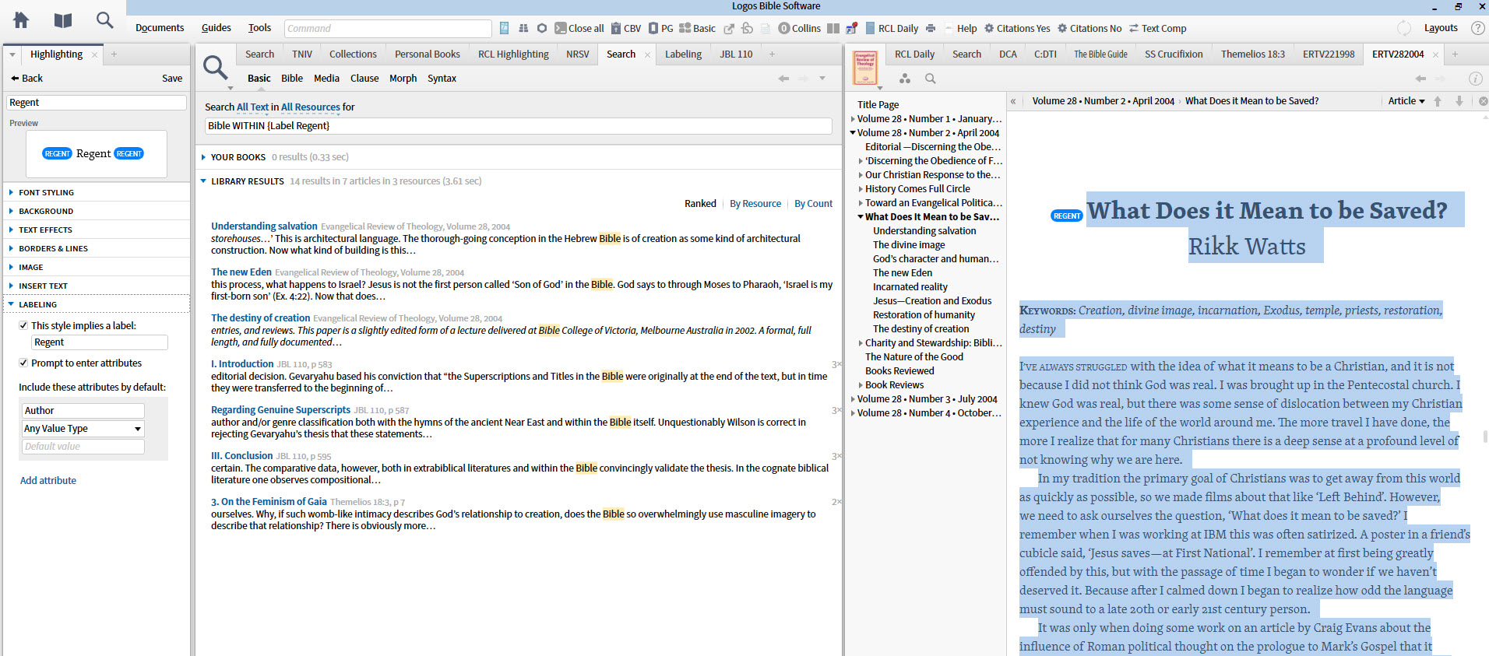This screenshot has width=1489, height=656.
Task: Click the Command input box
Action: pos(388,29)
